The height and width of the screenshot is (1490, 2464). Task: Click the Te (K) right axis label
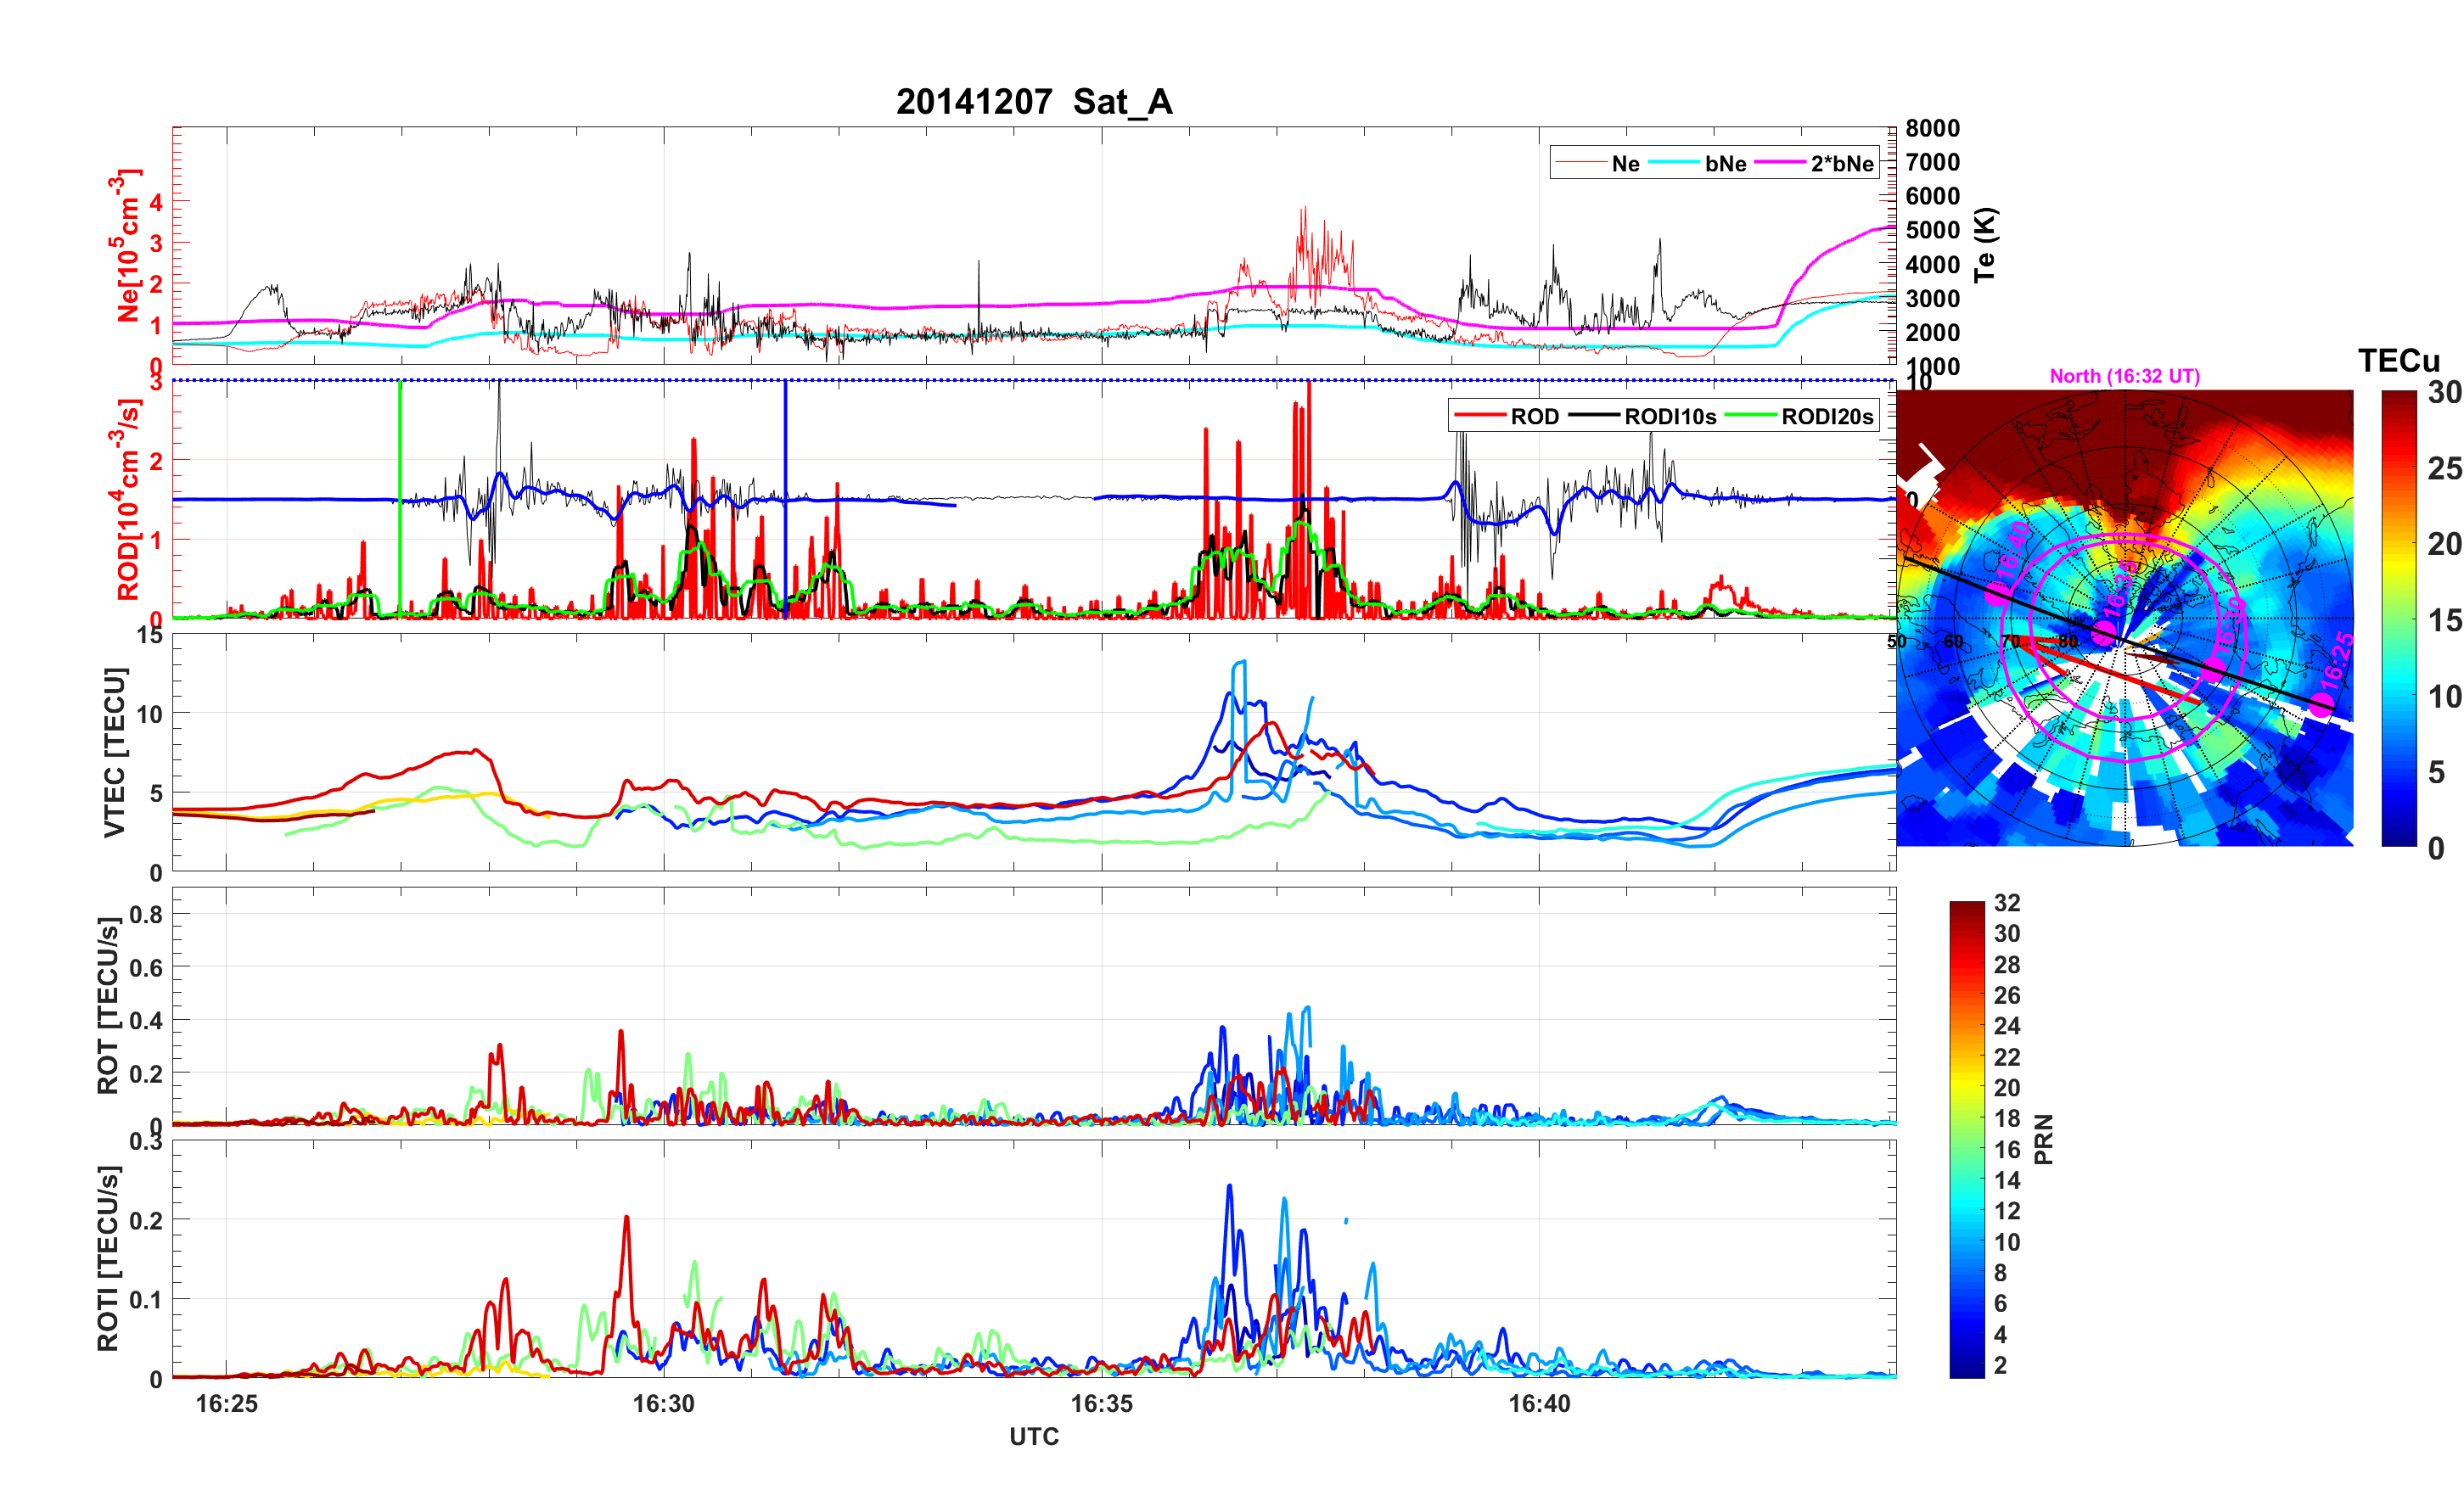click(x=1985, y=245)
